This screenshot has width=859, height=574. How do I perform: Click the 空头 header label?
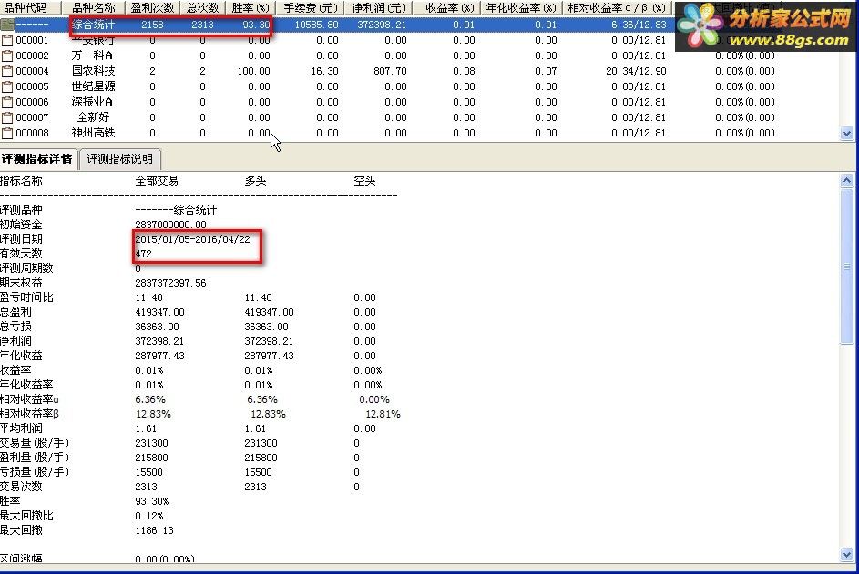(364, 181)
